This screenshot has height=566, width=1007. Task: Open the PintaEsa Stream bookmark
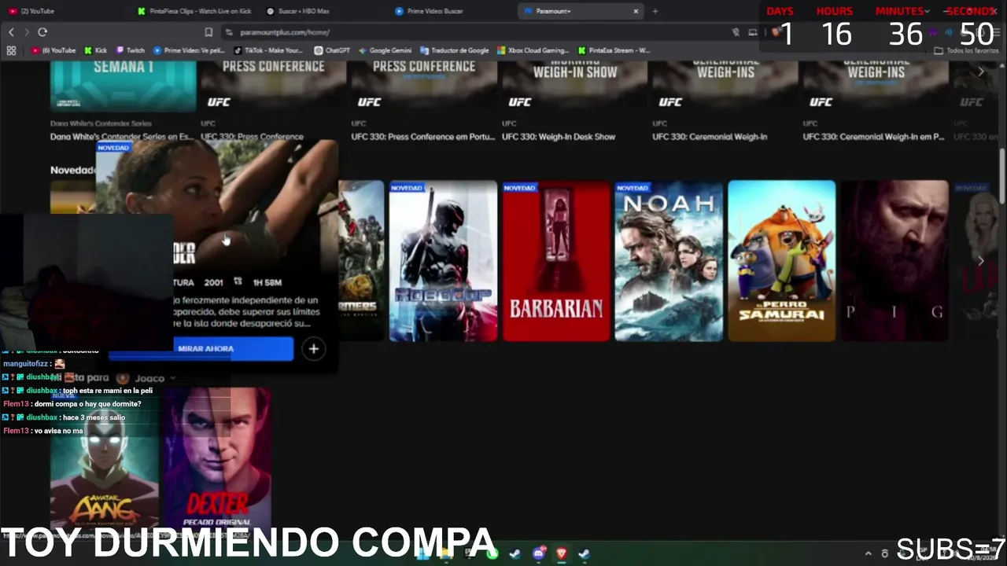(x=614, y=50)
